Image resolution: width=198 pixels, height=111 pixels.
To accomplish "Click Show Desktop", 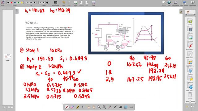I will pos(184,3).
